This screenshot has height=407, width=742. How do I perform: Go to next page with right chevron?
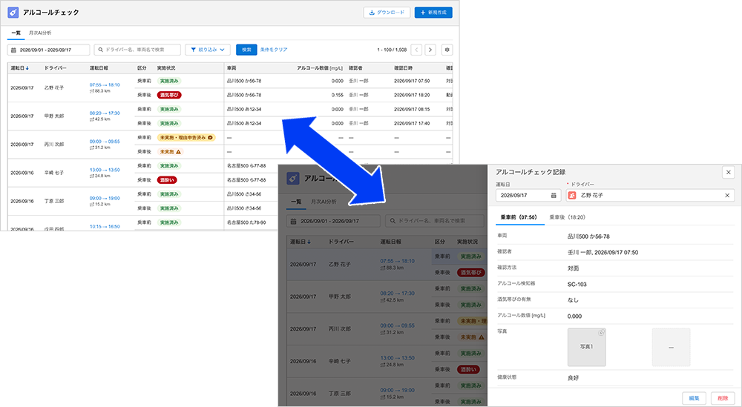click(430, 50)
